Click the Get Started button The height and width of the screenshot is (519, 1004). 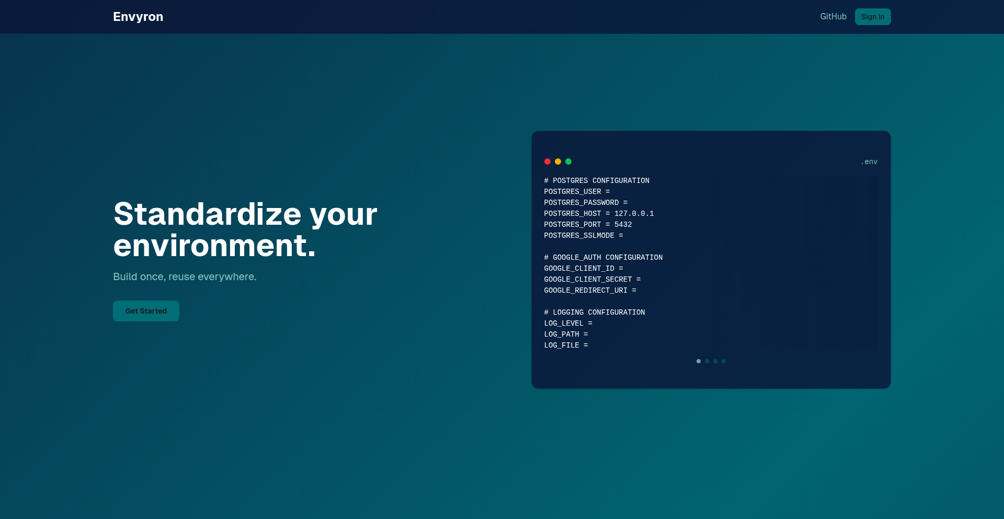(146, 311)
